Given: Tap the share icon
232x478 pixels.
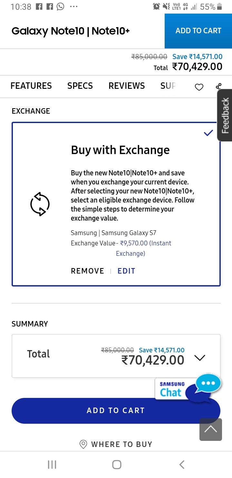Looking at the screenshot, I should click(219, 86).
